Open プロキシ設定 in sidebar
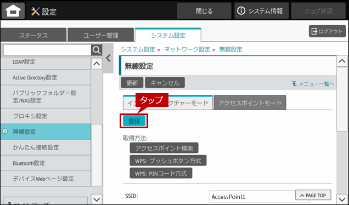 46,116
